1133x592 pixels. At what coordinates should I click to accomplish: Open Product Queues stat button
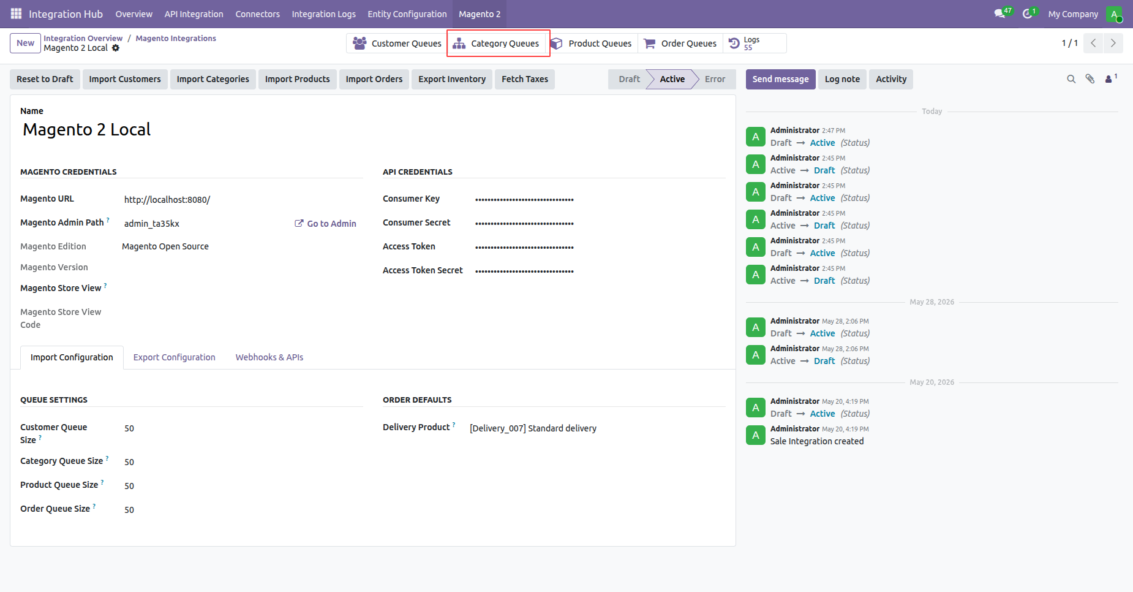pyautogui.click(x=591, y=44)
